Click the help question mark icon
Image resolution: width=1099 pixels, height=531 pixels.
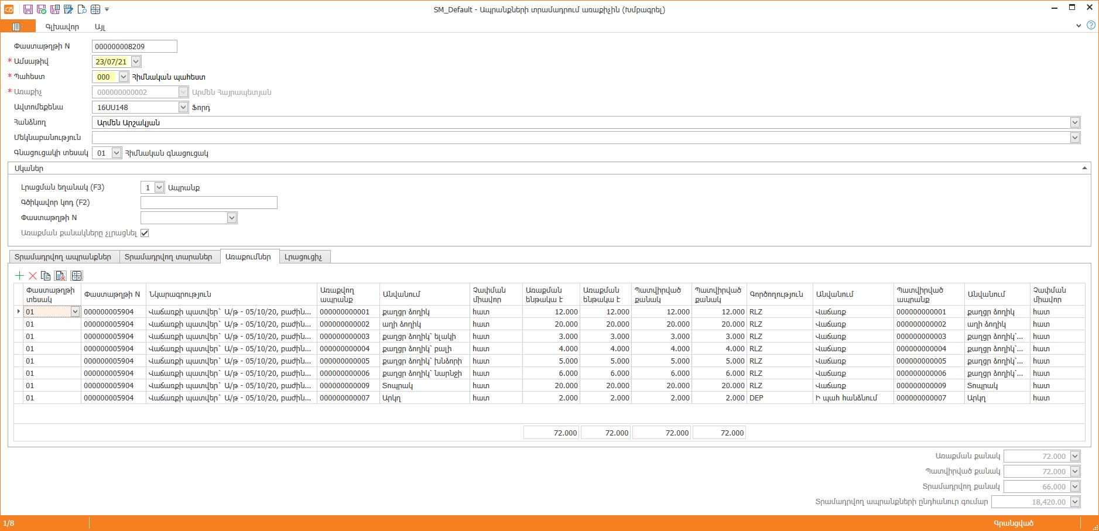pyautogui.click(x=1091, y=25)
